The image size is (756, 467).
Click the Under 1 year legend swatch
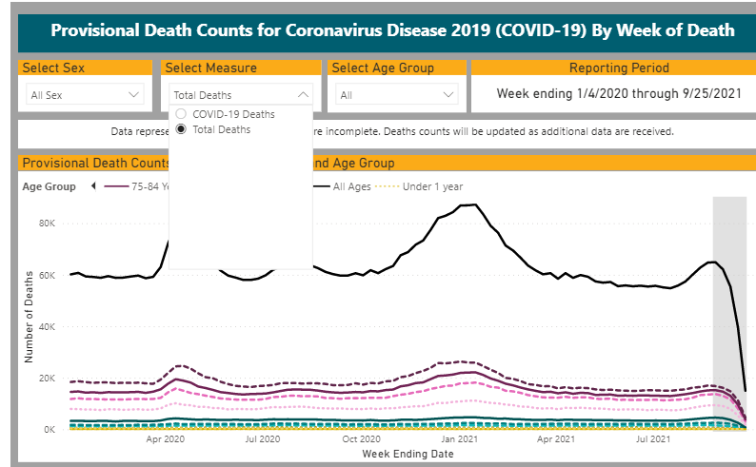388,187
